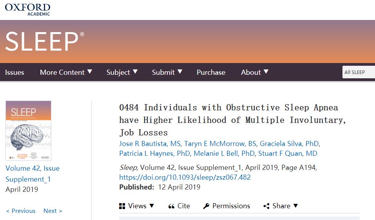Go to the Purchase page
The height and width of the screenshot is (220, 375).
(x=211, y=72)
